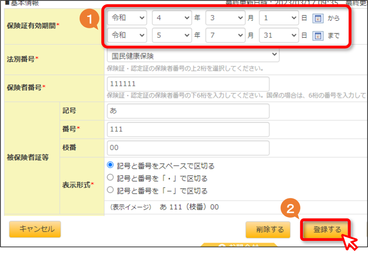Open calendar picker for start date
The width and height of the screenshot is (368, 255).
tap(318, 18)
